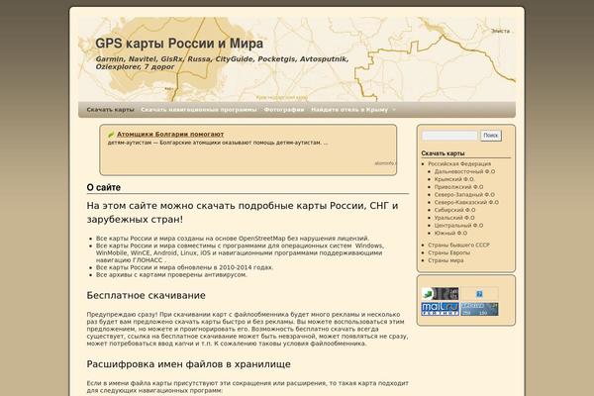Go to the Сибирский Ф.О link
This screenshot has width=594, height=396.
[x=454, y=210]
